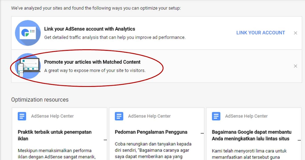Image resolution: width=305 pixels, height=160 pixels.
Task: Open the Pedoman Pengalaman Pengguna article
Action: 151,132
